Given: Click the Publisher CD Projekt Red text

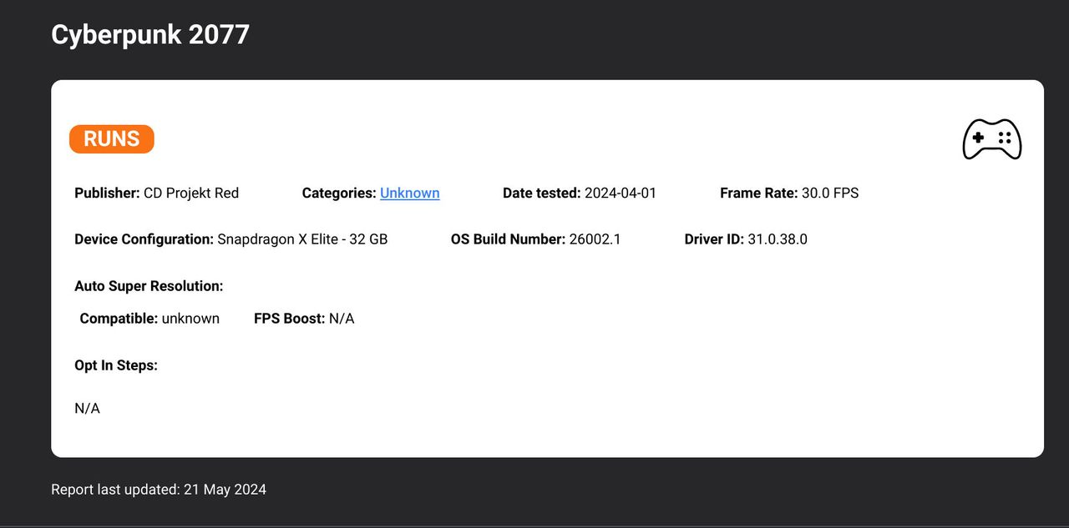Looking at the screenshot, I should pos(157,193).
